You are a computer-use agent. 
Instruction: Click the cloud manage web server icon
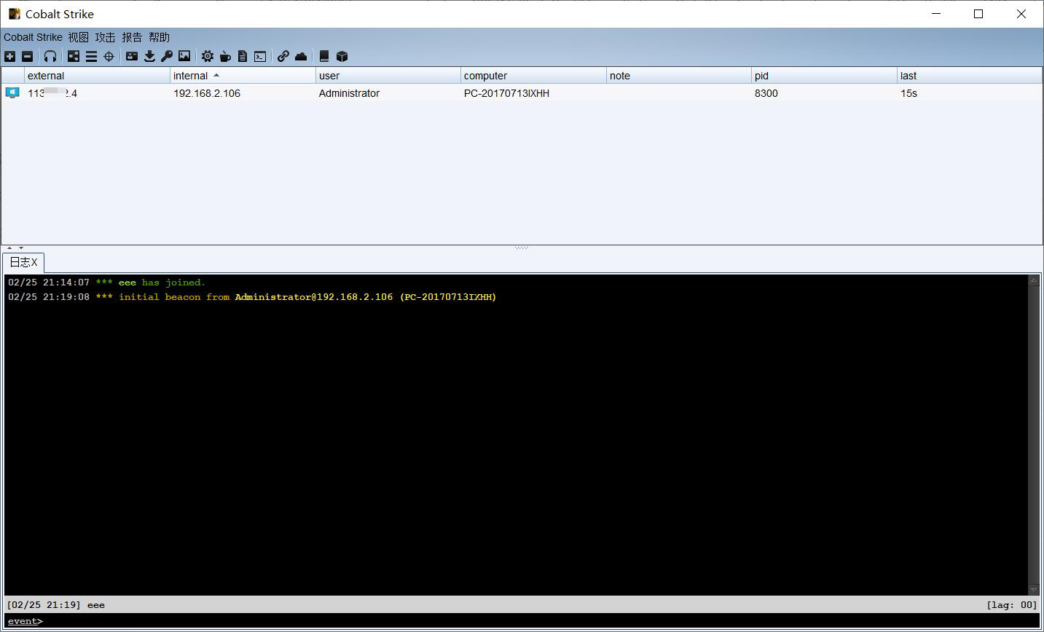[x=301, y=56]
